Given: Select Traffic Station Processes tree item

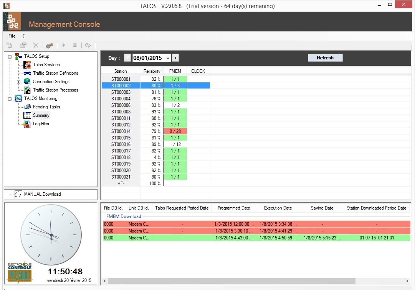Looking at the screenshot, I should click(56, 90).
